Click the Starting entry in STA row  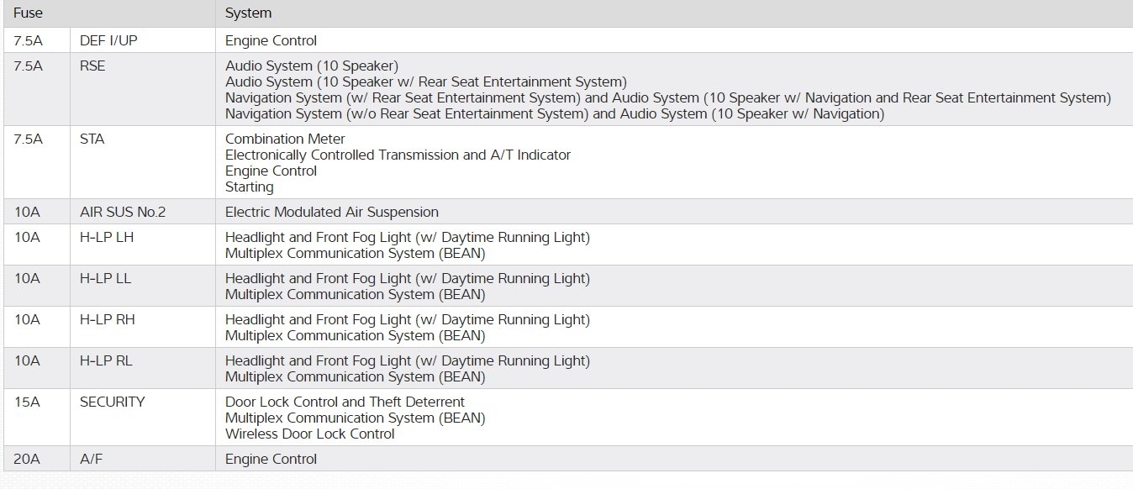tap(250, 187)
